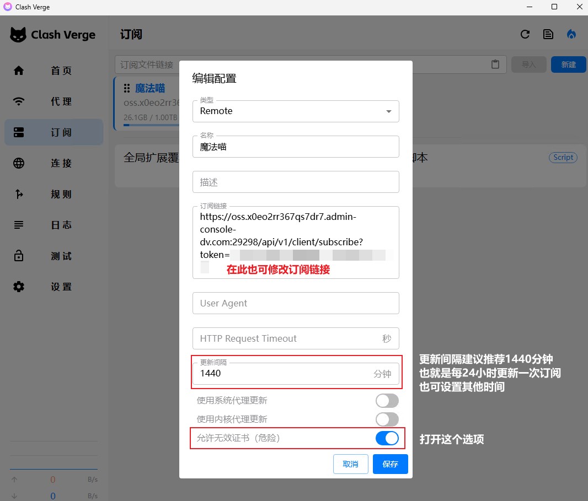Click the 订阅链接 text area
Screen dimensions: 588x501
point(296,243)
